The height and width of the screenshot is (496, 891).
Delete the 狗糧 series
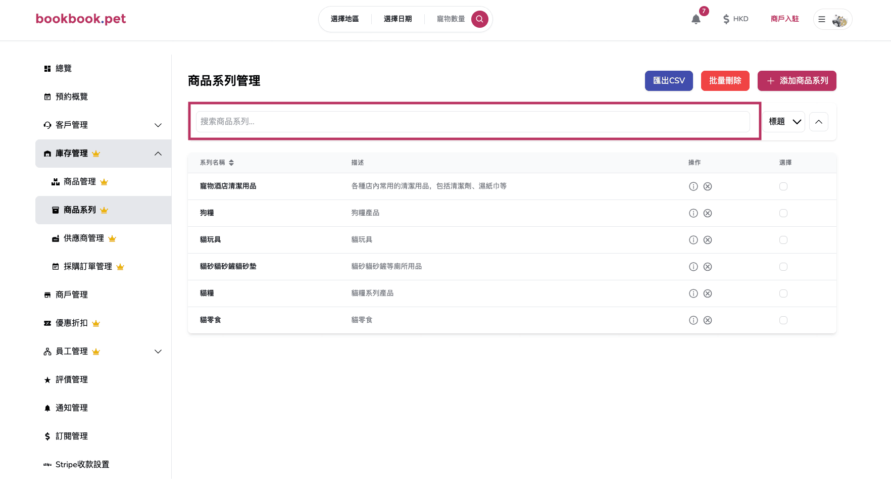708,213
